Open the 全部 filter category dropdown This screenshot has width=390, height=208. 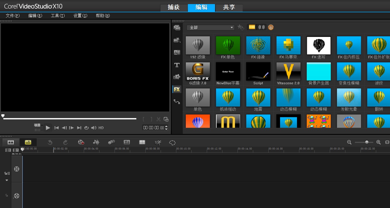click(210, 27)
